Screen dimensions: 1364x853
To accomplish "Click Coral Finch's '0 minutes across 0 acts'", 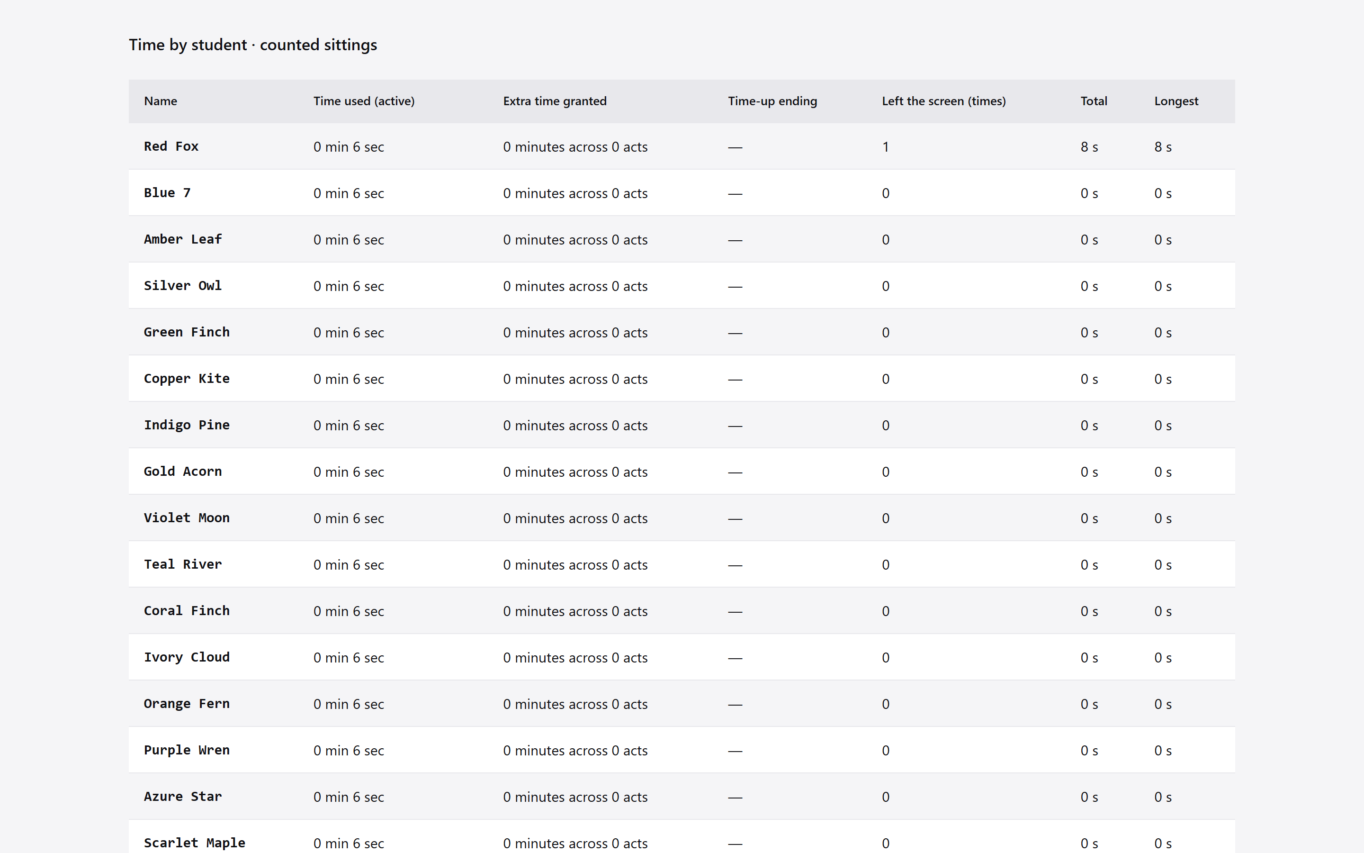I will 575,611.
